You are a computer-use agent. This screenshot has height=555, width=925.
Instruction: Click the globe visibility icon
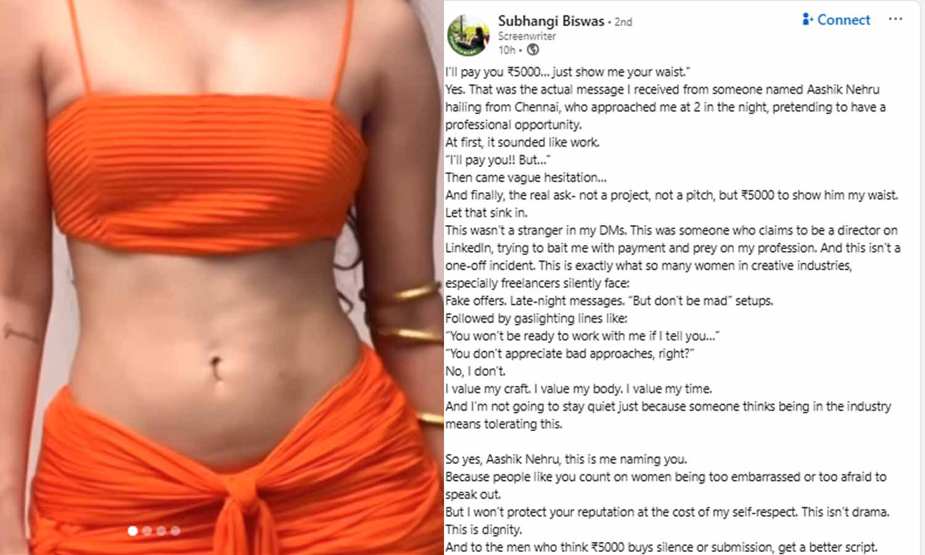coord(533,50)
